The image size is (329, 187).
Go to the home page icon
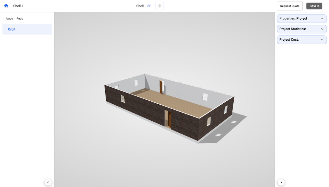pos(6,6)
